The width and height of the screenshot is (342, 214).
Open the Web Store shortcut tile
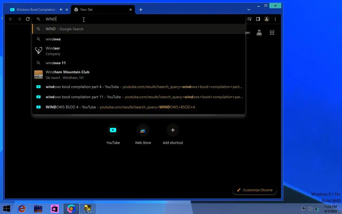(143, 135)
